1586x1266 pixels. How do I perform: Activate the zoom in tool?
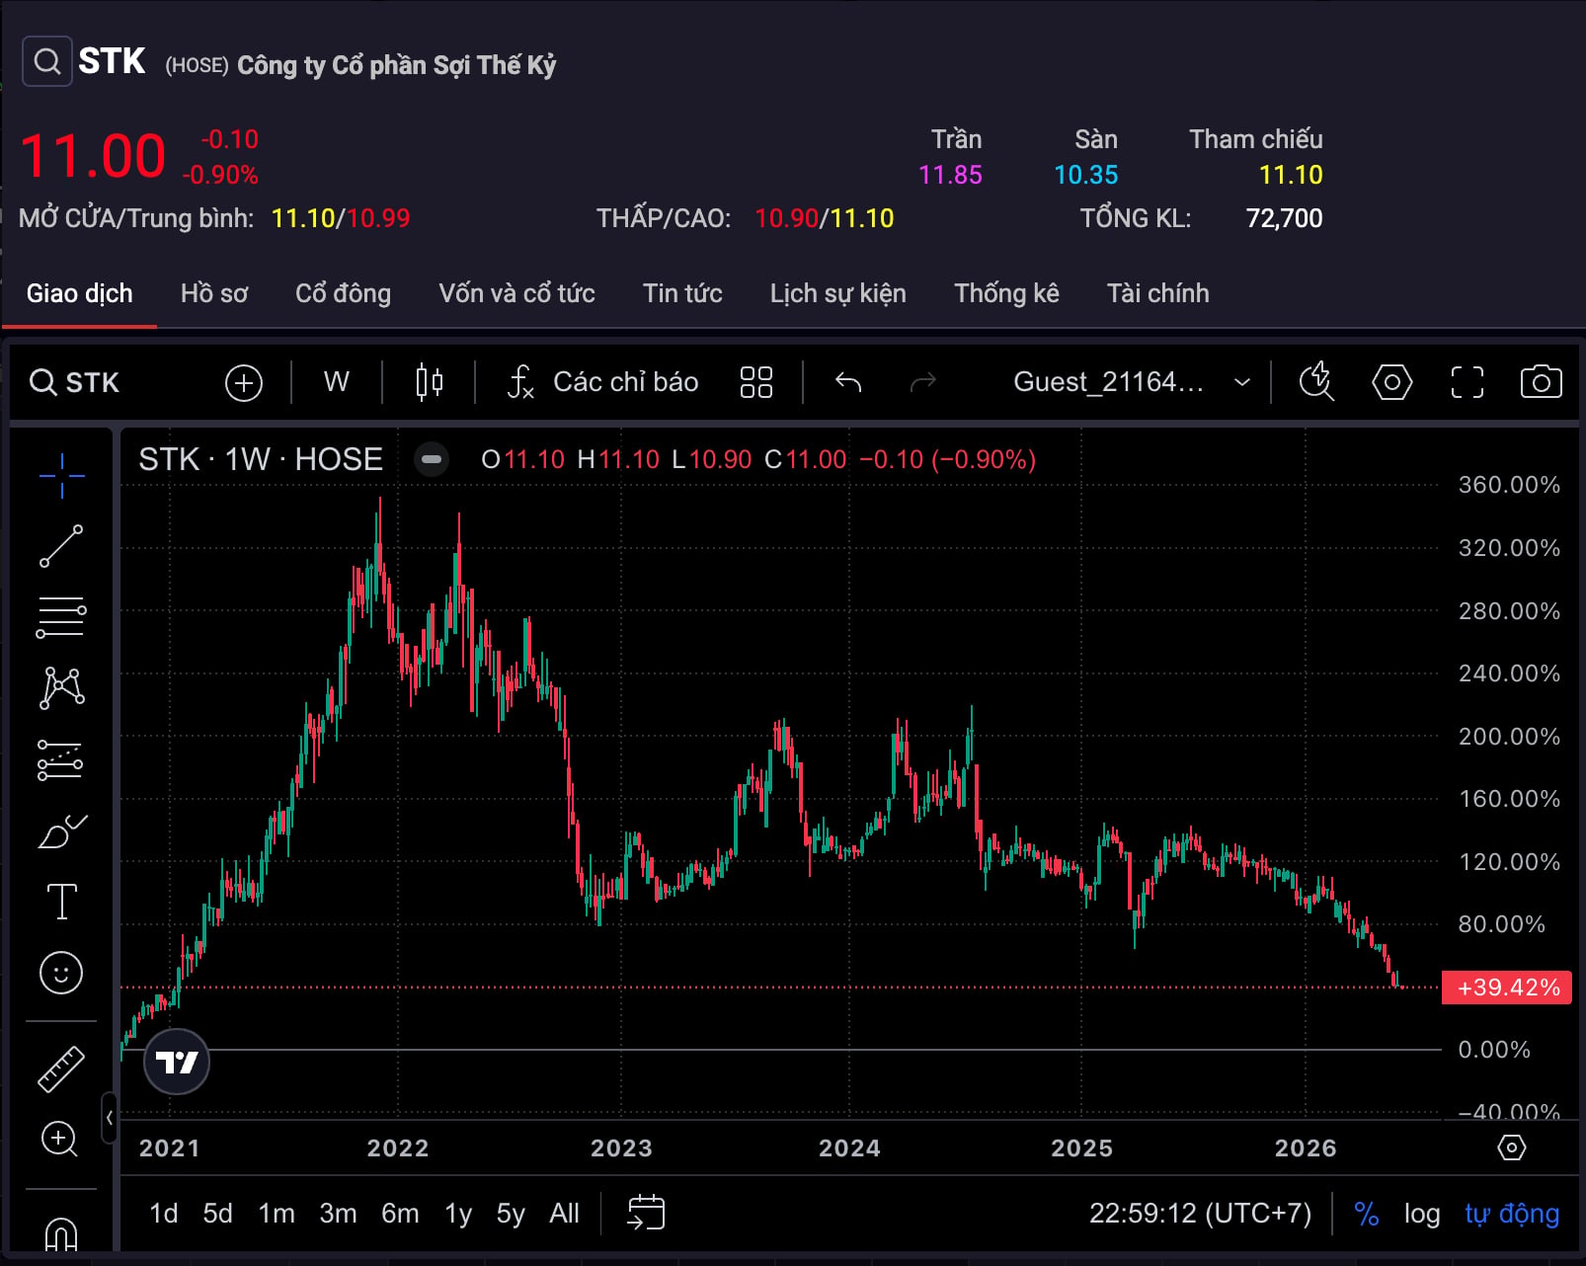(59, 1140)
